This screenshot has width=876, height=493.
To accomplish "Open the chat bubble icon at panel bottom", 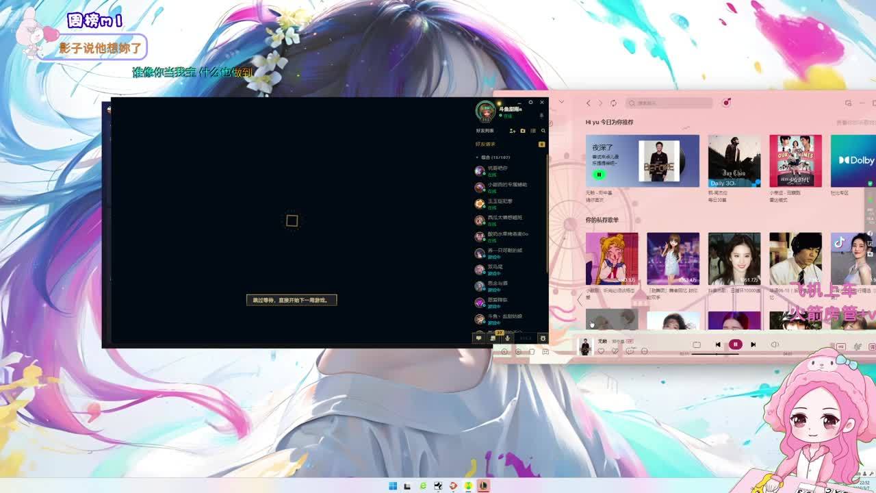I will 478,338.
